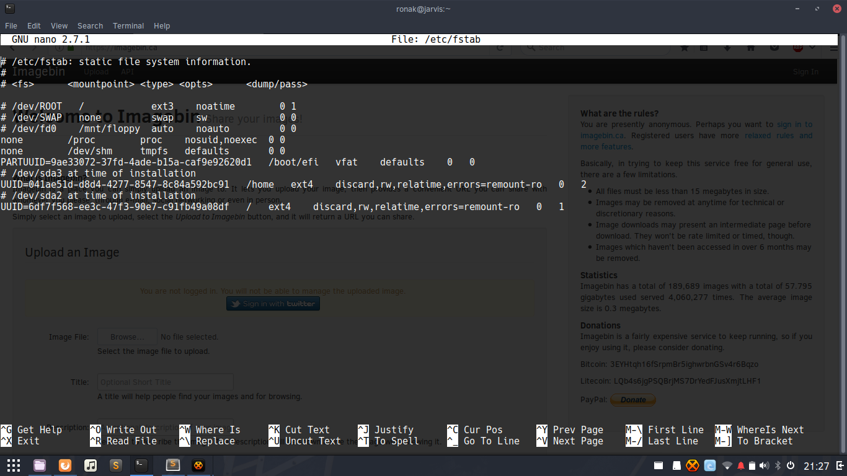Screen dimensions: 847x476
Task: Click the '^O Write Out' shortcut
Action: click(123, 430)
